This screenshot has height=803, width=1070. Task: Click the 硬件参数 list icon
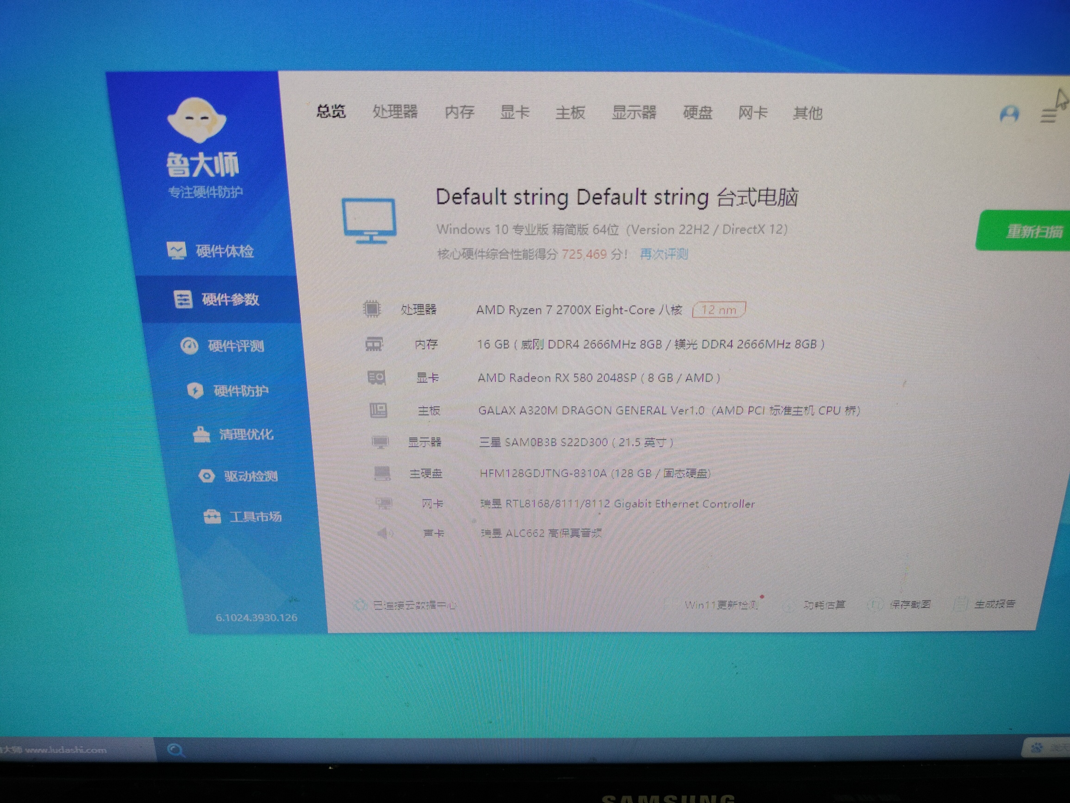point(183,300)
